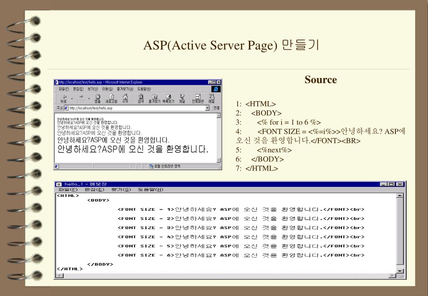Screen dimensions: 428x296
Task: Open the Forward button history dropdown arrow
Action: [x=89, y=99]
